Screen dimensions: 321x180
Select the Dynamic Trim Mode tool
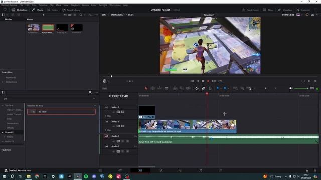[159, 88]
